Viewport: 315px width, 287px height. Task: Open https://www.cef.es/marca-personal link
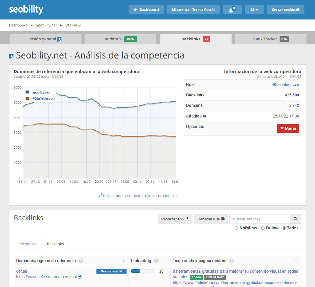point(46,277)
